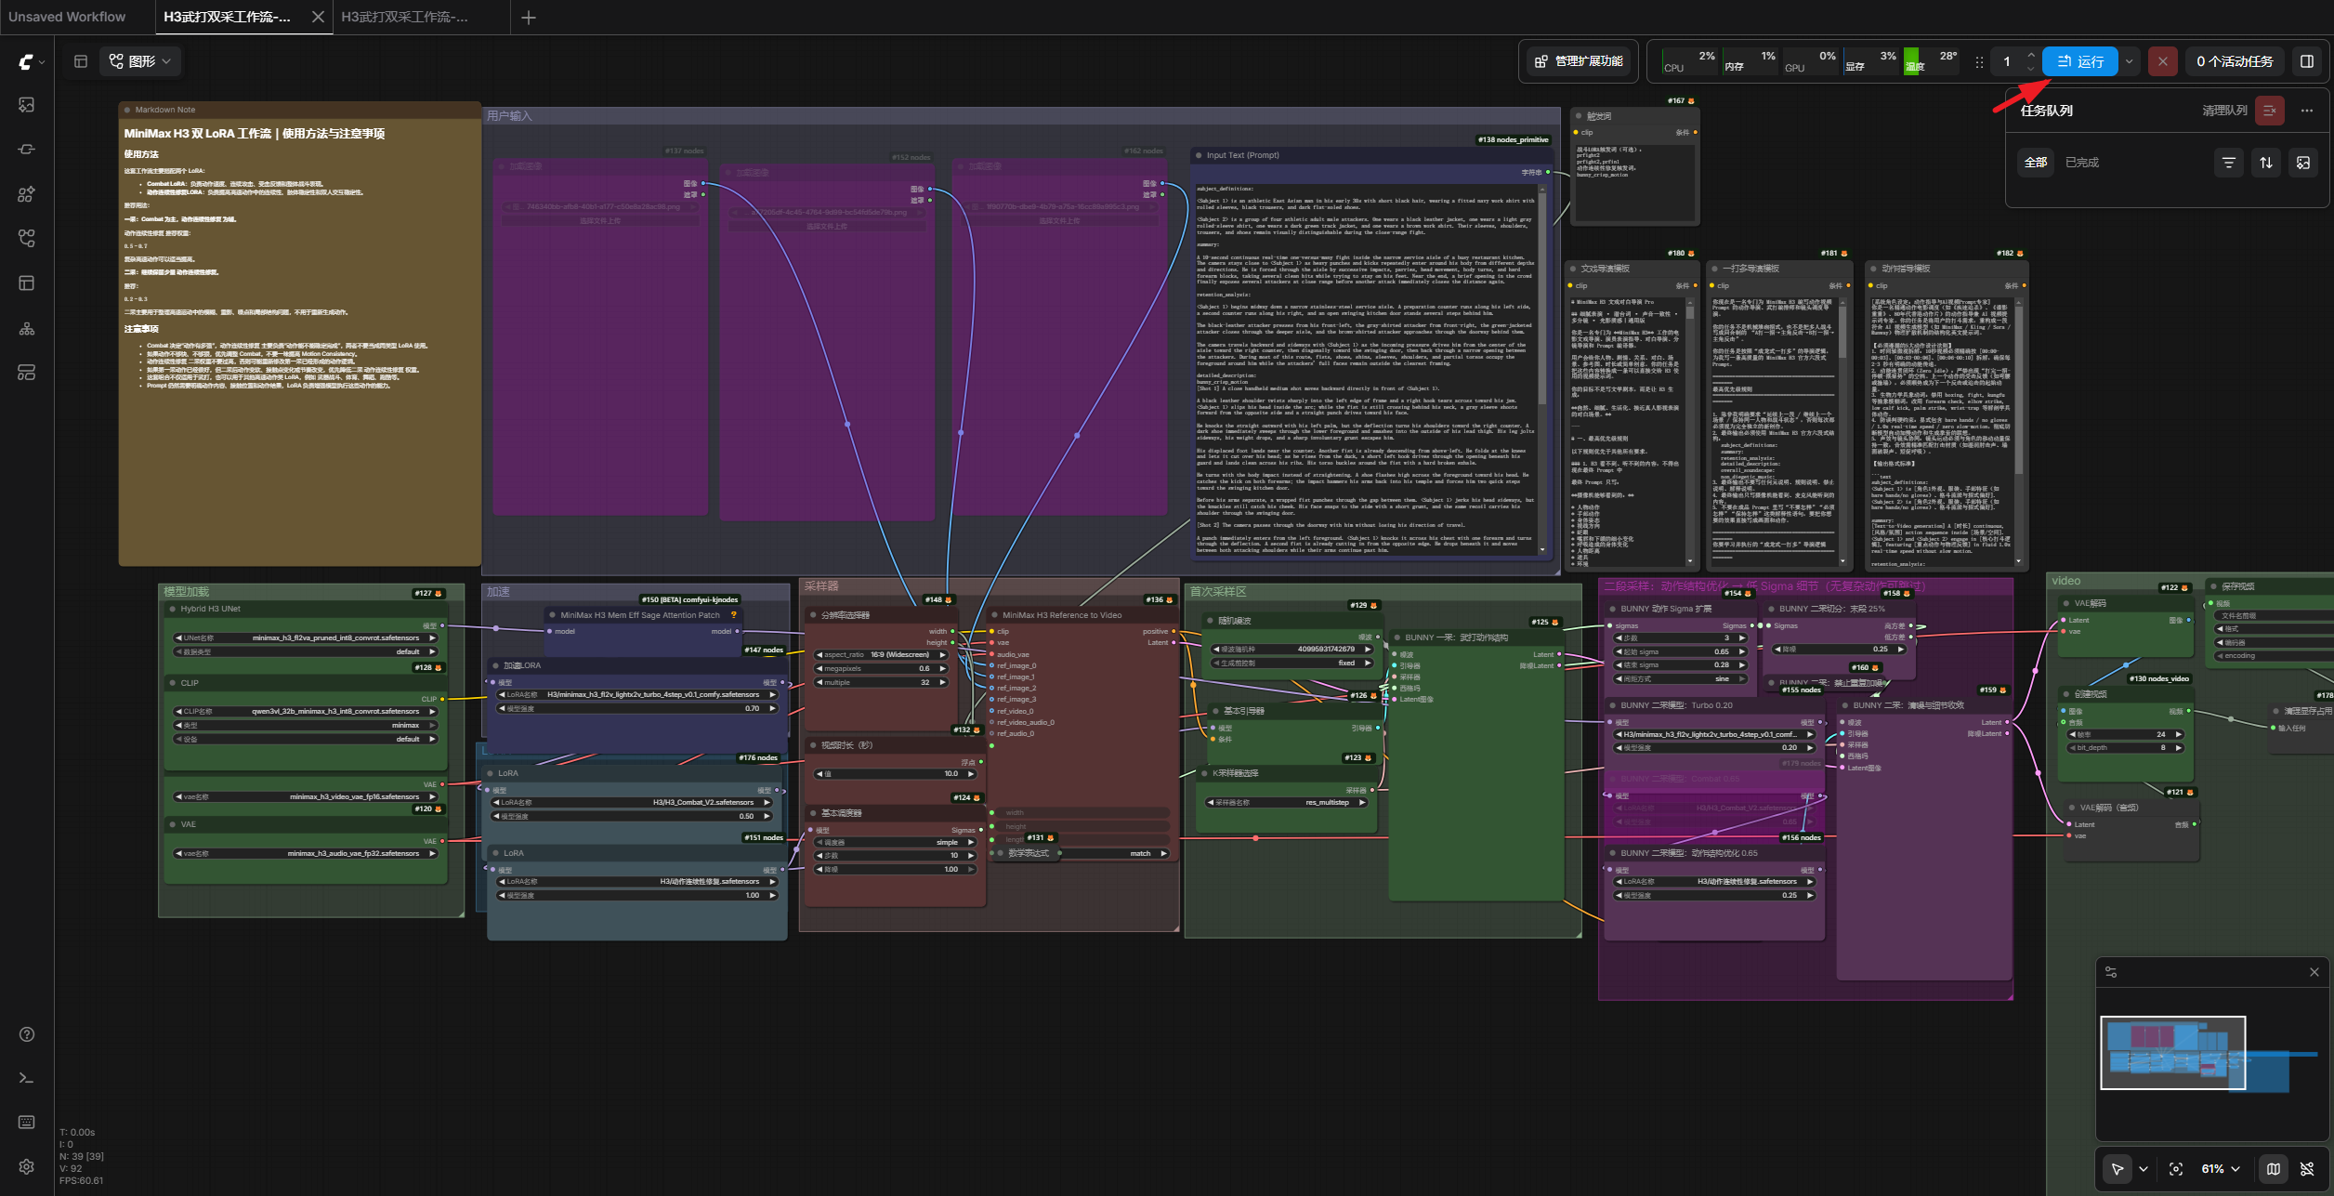The height and width of the screenshot is (1196, 2334).
Task: Decrease batch count with the down arrow
Action: tap(2030, 69)
